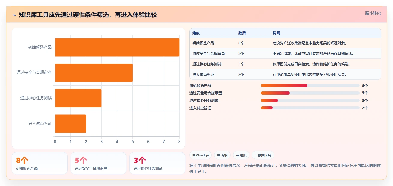
Task: Click chart axis label 进入试点验证
Action: coord(40,123)
